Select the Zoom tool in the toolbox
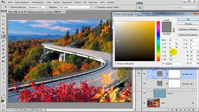The width and height of the screenshot is (199, 112). click(x=3, y=95)
